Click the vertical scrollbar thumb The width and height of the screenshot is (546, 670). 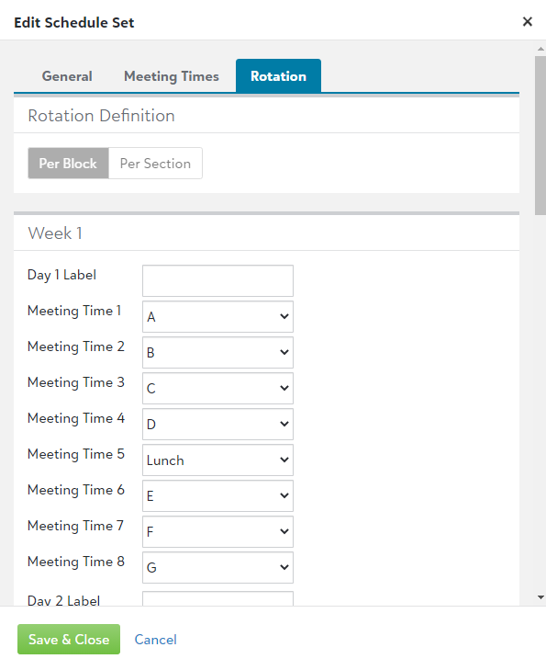point(540,135)
